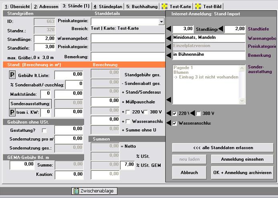Click the Sonderausstattung: button
278x198 pixels.
click(30, 104)
